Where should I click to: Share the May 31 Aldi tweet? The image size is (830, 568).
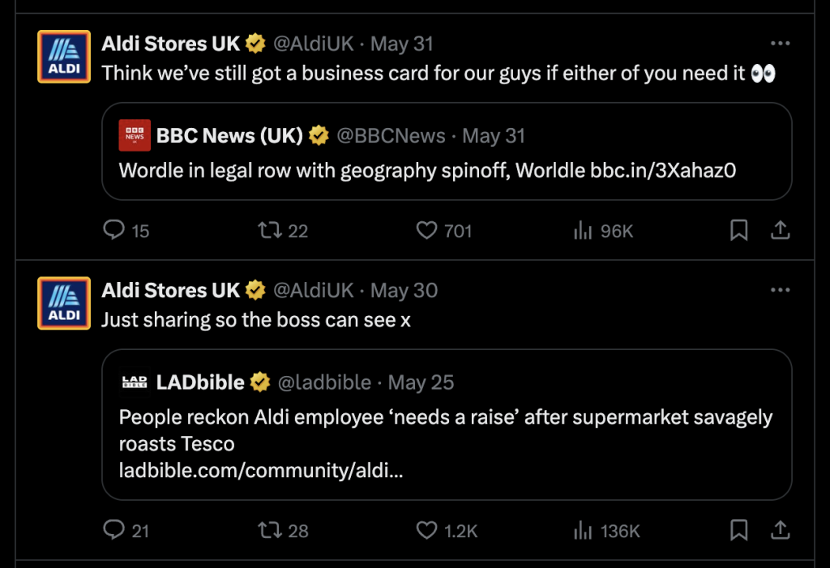pyautogui.click(x=780, y=231)
